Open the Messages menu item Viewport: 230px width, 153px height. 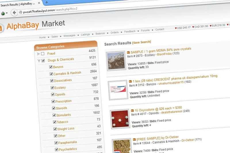(69, 35)
